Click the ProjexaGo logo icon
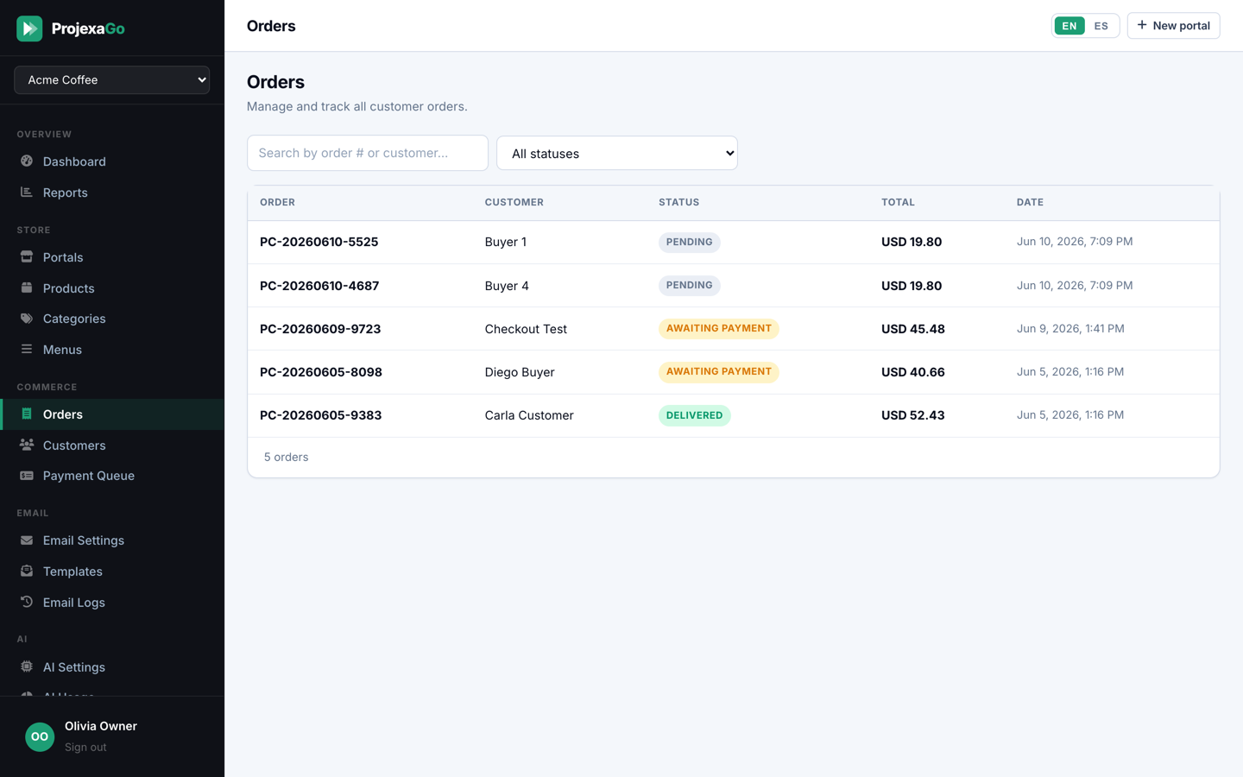Image resolution: width=1243 pixels, height=777 pixels. pos(29,28)
